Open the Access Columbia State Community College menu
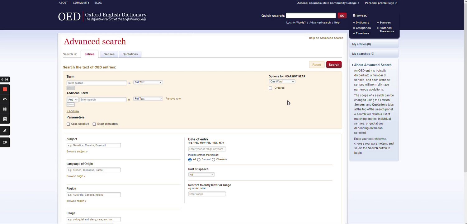The image size is (467, 224). [x=328, y=3]
